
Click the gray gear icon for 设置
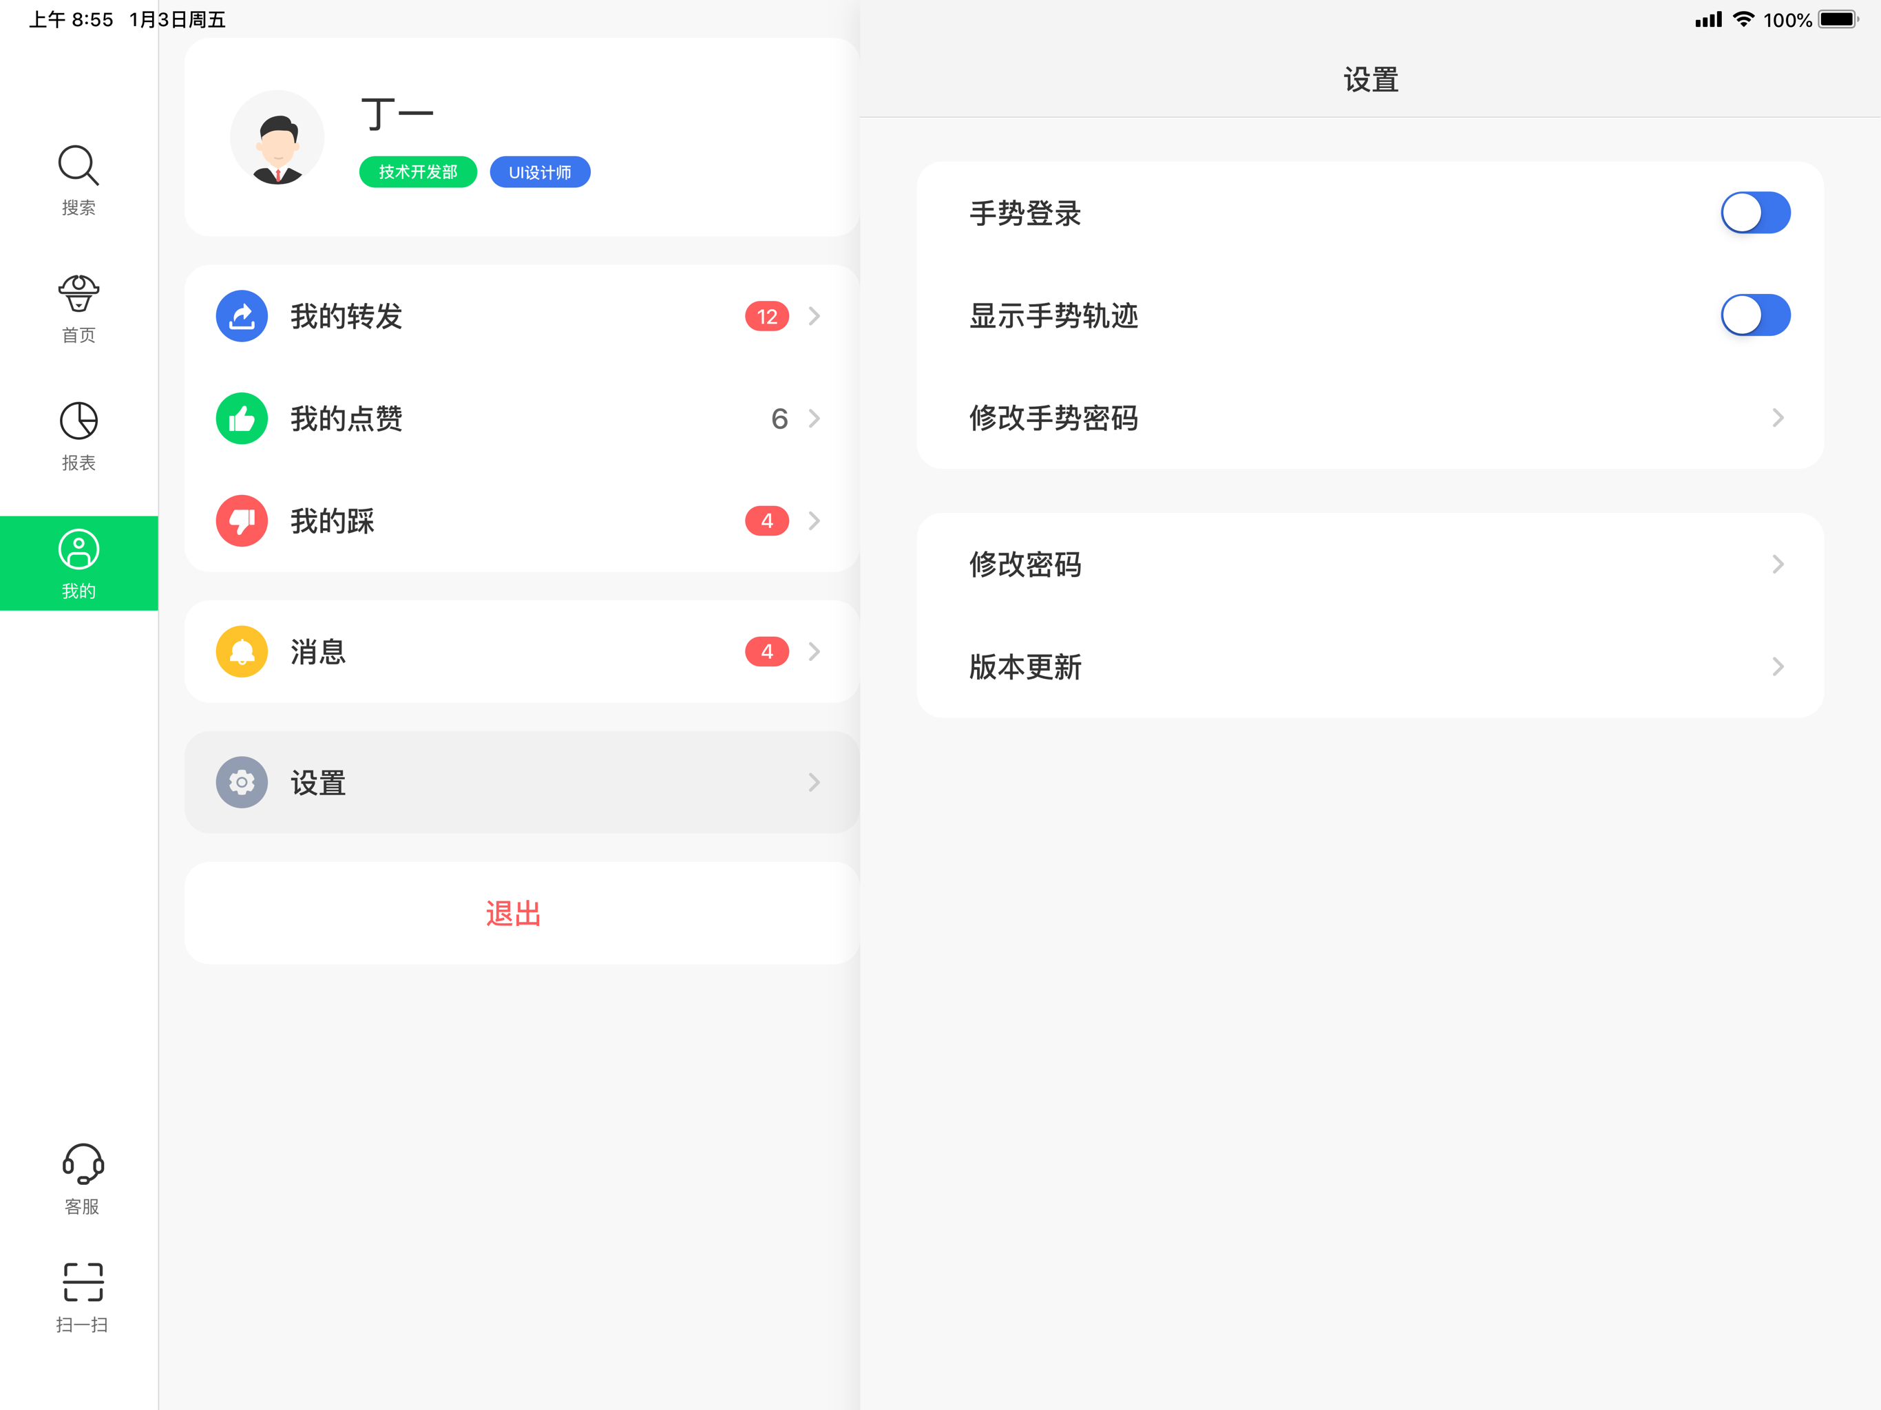tap(242, 782)
